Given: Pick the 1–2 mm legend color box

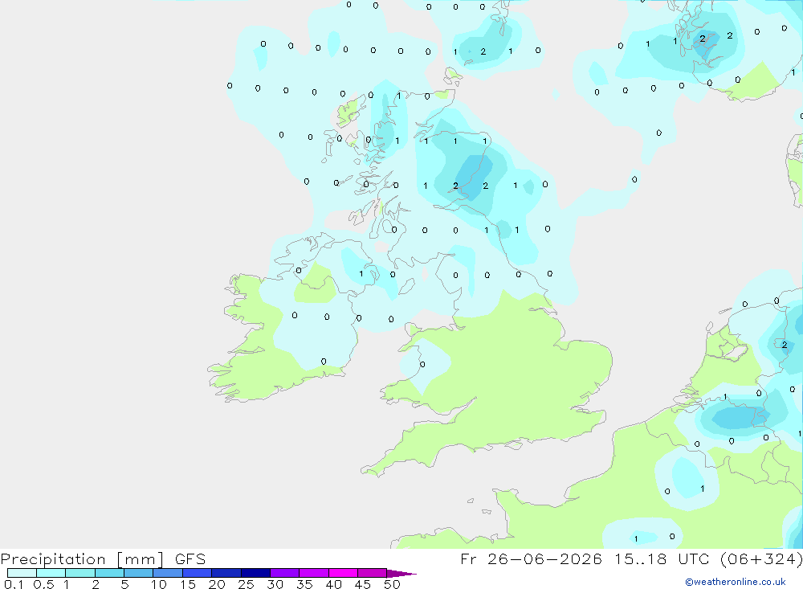Looking at the screenshot, I should click(x=79, y=573).
